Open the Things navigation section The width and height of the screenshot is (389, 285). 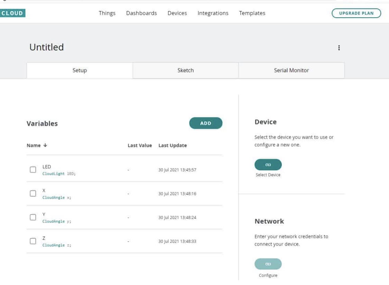pos(107,13)
